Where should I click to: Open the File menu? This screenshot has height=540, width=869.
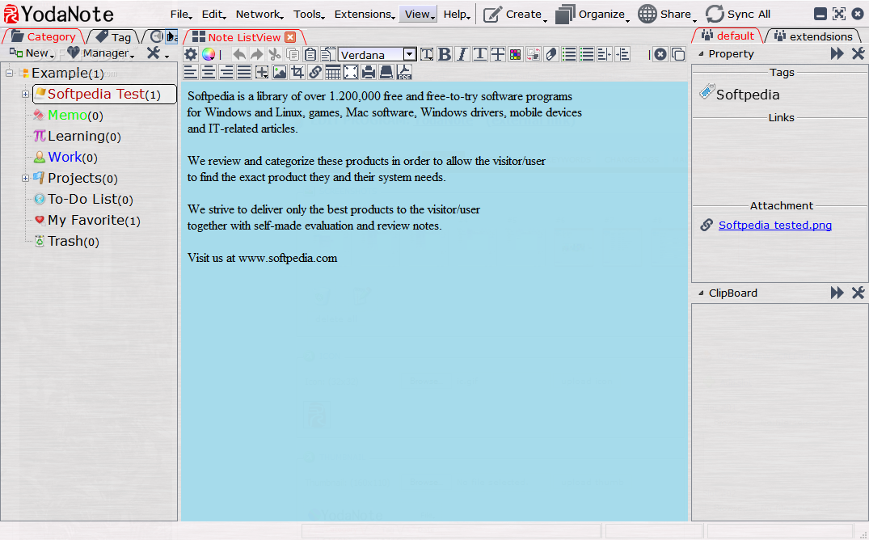click(181, 15)
